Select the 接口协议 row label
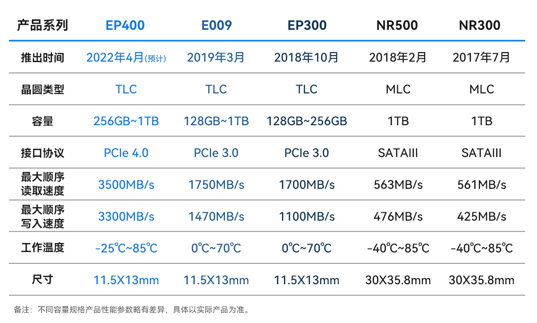 coord(43,153)
